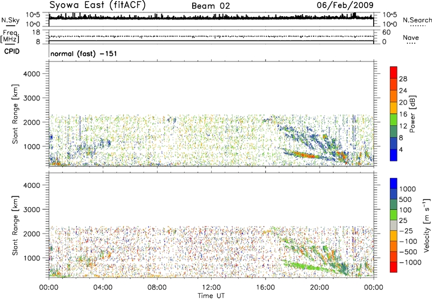Select the "CPID" row label

click(12, 51)
